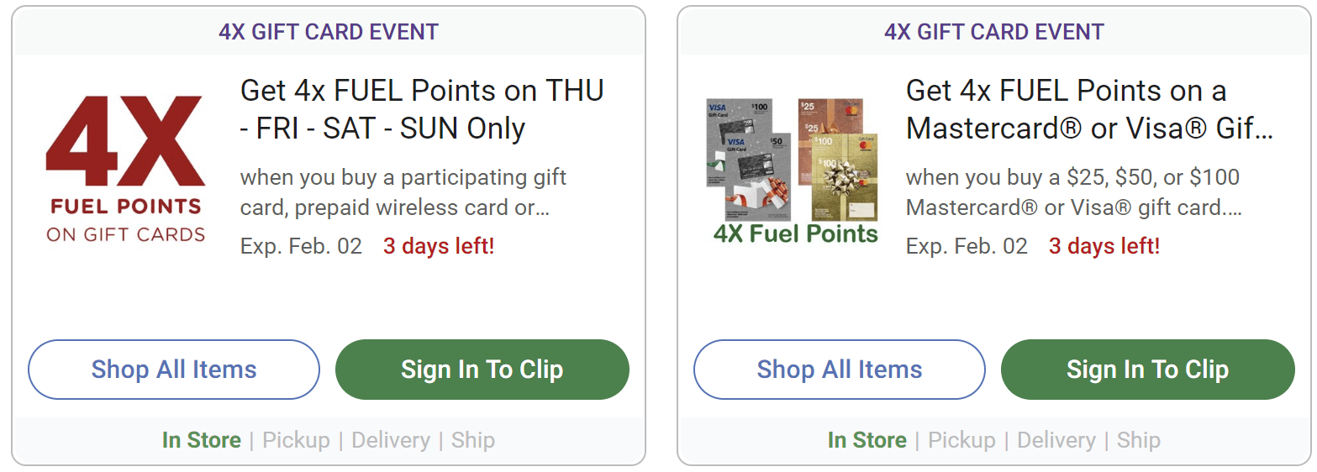1317x472 pixels.
Task: Shop All Items for Mastercard or Visa offer
Action: click(x=839, y=370)
